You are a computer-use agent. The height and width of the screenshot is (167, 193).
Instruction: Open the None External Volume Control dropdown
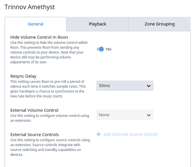[125, 115]
